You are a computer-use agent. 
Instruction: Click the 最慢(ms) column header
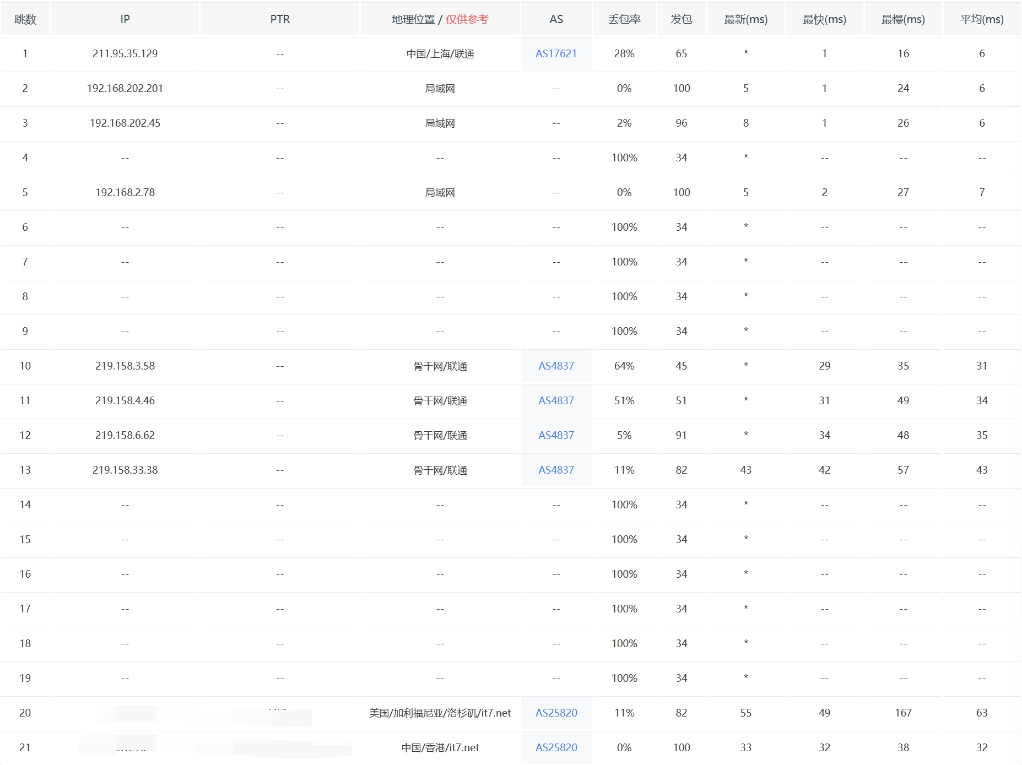click(x=904, y=19)
